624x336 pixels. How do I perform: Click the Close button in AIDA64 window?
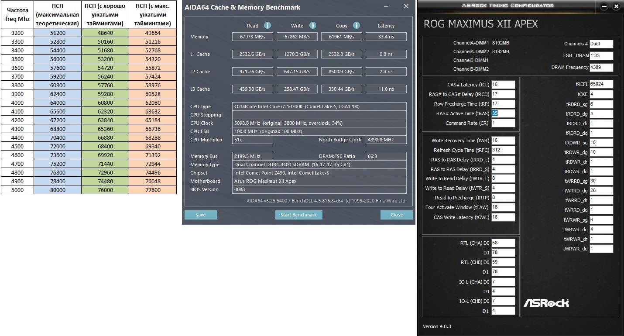pyautogui.click(x=397, y=215)
